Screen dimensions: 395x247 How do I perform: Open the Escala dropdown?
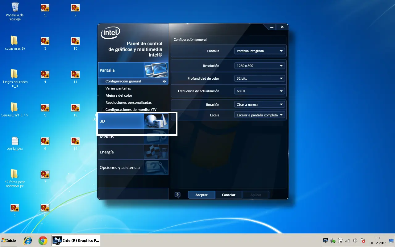click(260, 115)
